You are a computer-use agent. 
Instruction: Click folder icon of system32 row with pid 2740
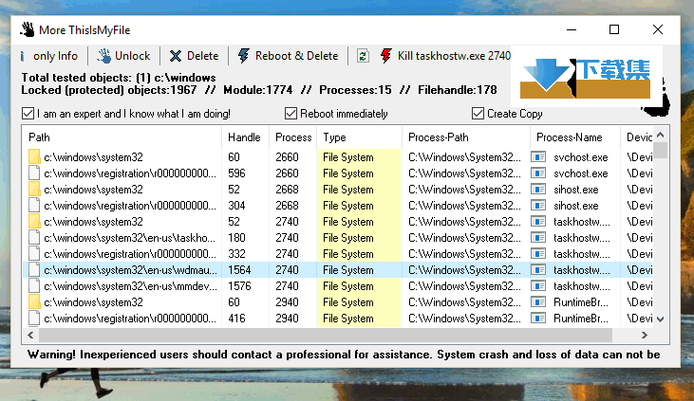pos(34,222)
